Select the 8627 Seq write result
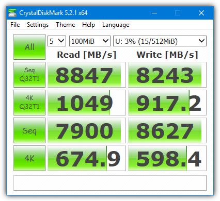The width and height of the screenshot is (220, 201). [x=167, y=130]
